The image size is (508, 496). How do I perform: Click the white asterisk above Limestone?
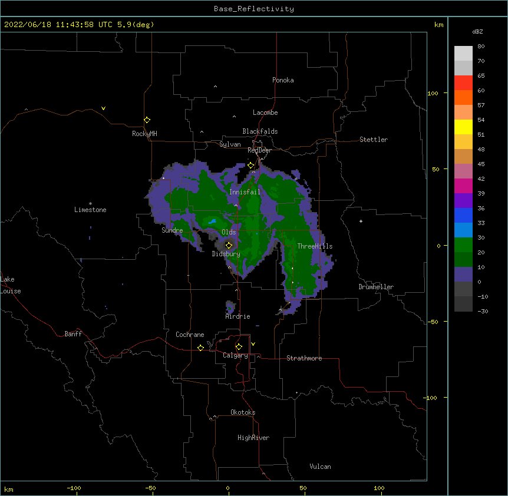coord(90,204)
